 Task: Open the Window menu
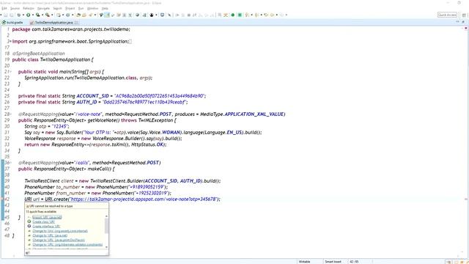coord(92,8)
